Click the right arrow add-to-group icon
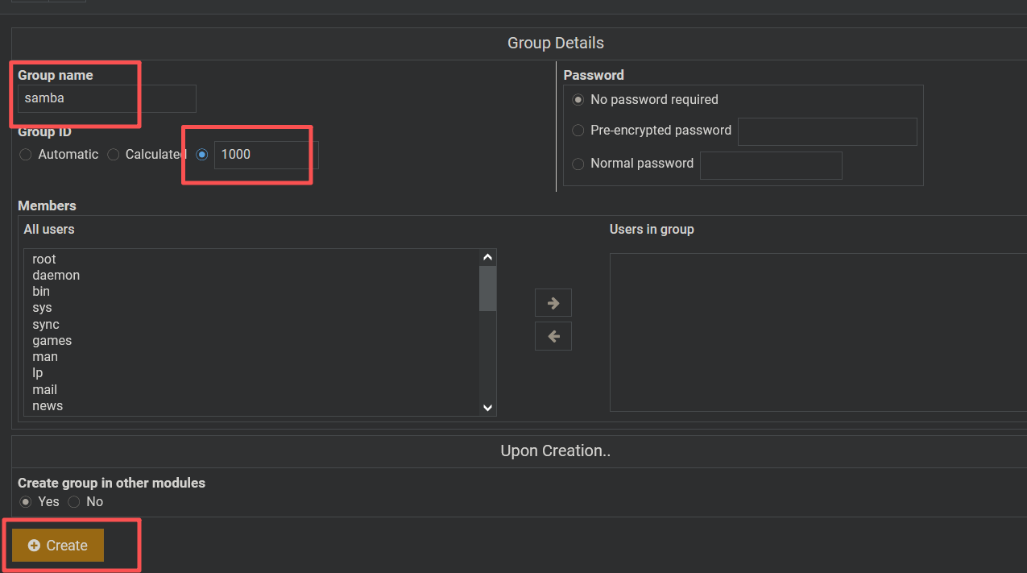 point(553,303)
